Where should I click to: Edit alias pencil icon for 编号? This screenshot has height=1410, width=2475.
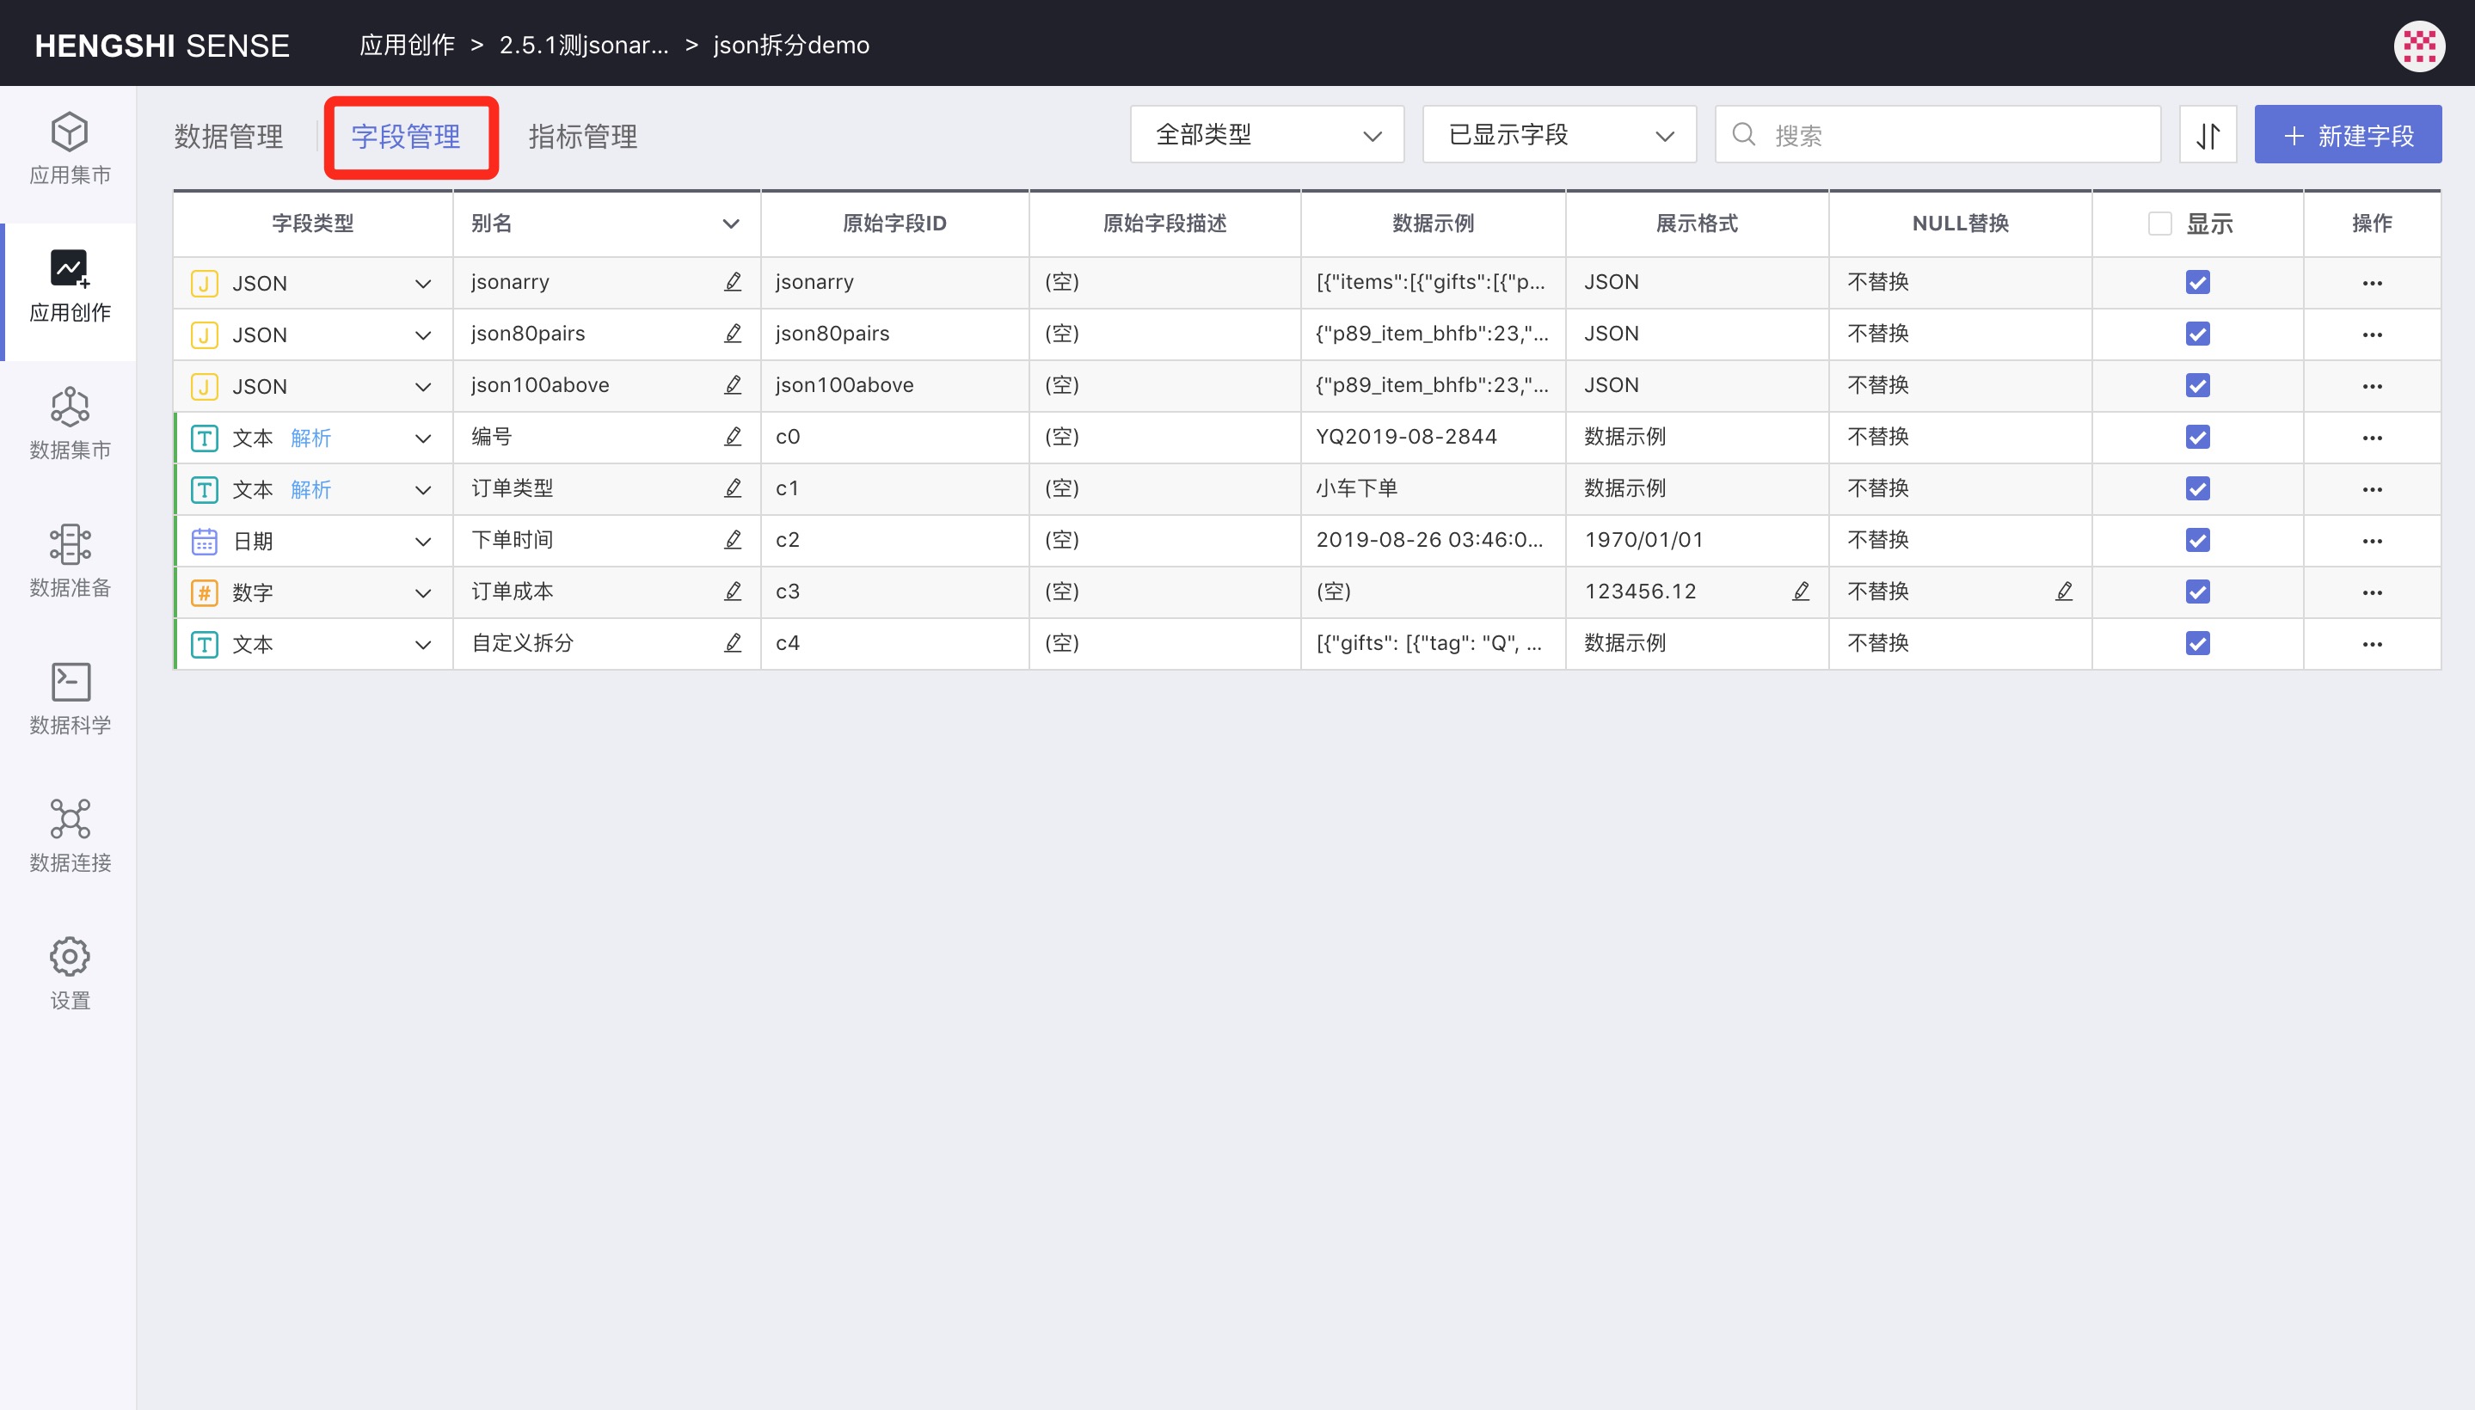(734, 437)
